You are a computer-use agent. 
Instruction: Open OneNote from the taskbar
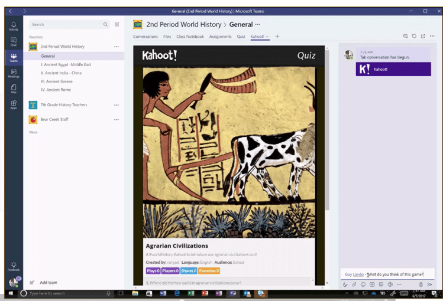219,293
